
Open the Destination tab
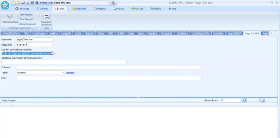click(x=79, y=9)
